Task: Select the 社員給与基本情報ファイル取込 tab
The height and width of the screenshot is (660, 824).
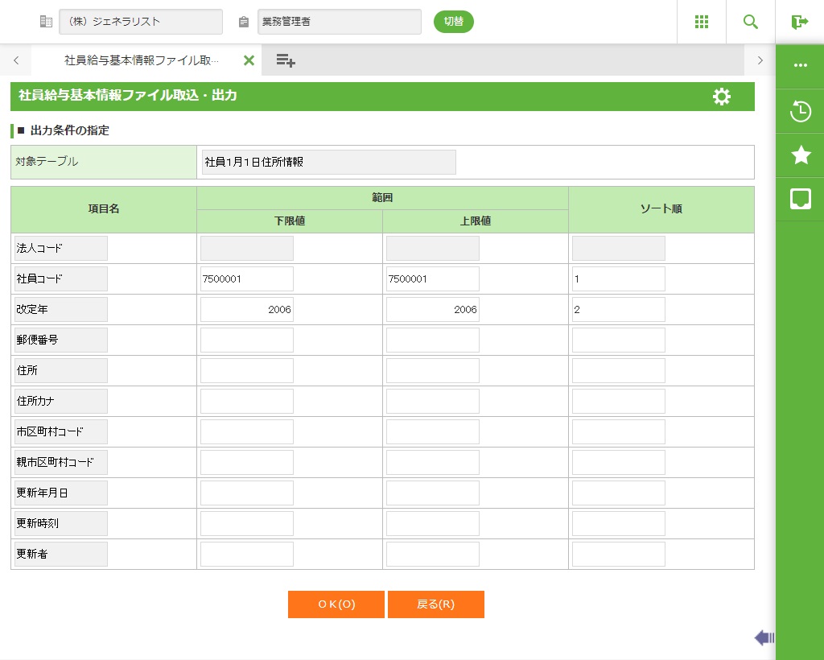Action: 141,60
